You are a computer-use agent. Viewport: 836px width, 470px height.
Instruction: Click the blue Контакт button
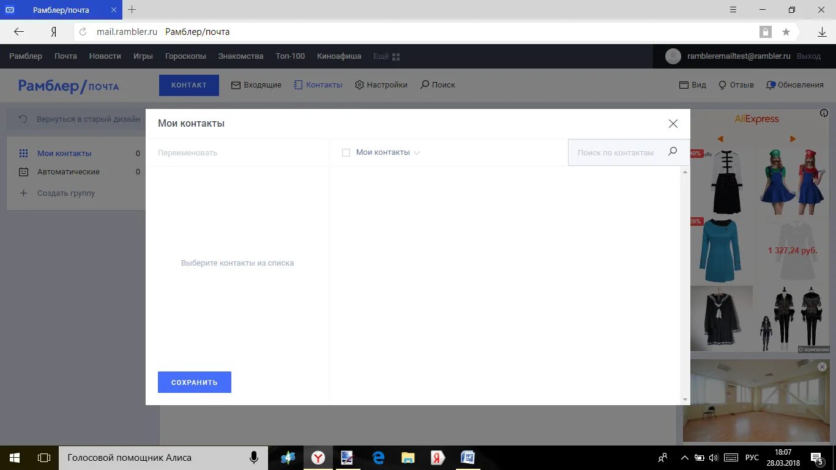click(189, 85)
